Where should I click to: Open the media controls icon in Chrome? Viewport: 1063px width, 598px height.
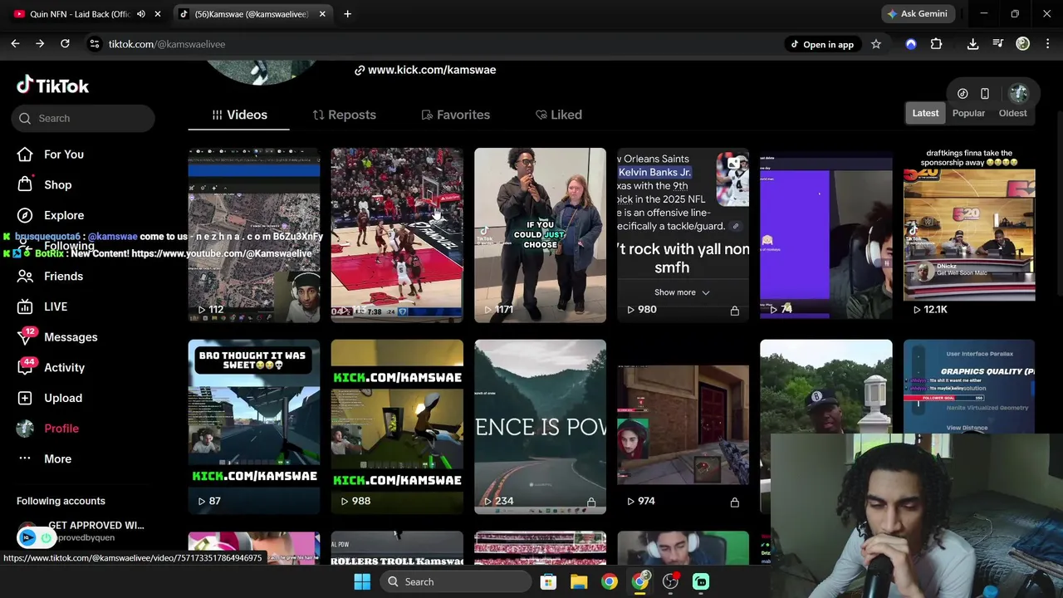pyautogui.click(x=998, y=44)
